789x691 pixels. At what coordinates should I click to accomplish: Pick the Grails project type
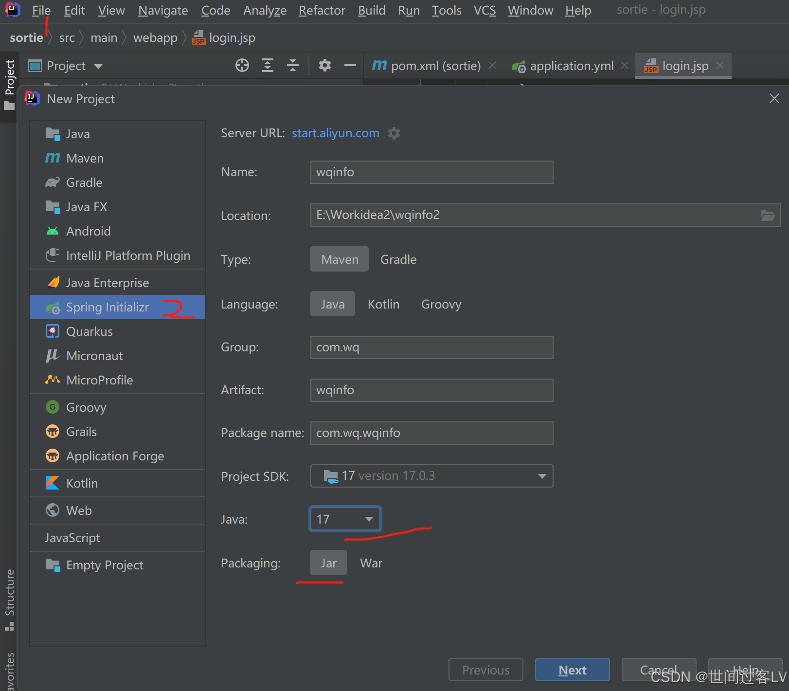click(118, 432)
